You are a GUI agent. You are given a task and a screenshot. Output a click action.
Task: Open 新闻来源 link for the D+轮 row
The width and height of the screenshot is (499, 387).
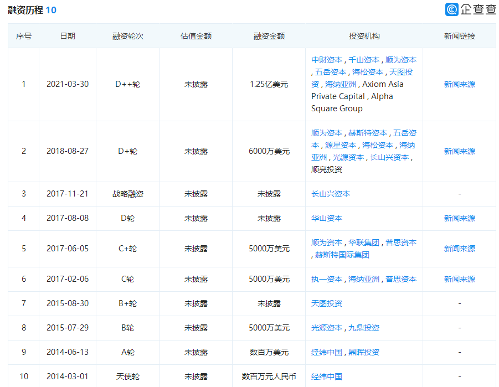point(460,151)
